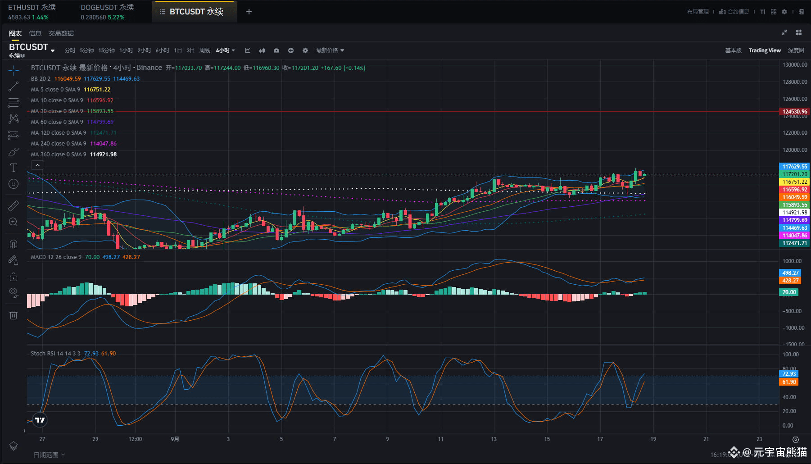Toggle lock all drawing tools
Screen dimensions: 811x464
14,277
